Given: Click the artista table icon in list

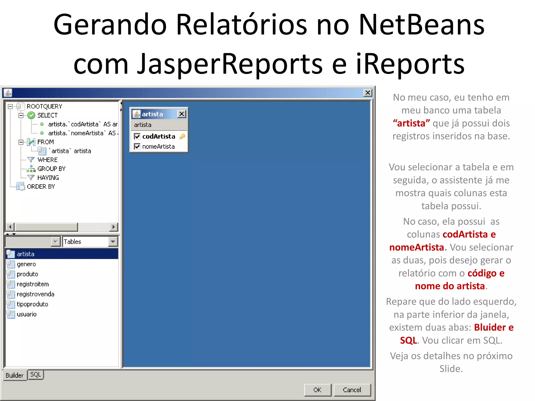Looking at the screenshot, I should 11,254.
